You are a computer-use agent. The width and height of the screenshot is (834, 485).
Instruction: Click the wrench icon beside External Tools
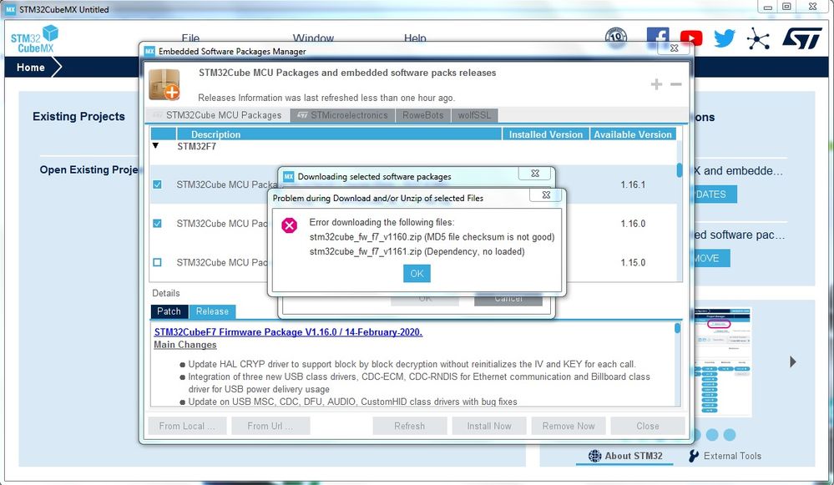coord(694,456)
